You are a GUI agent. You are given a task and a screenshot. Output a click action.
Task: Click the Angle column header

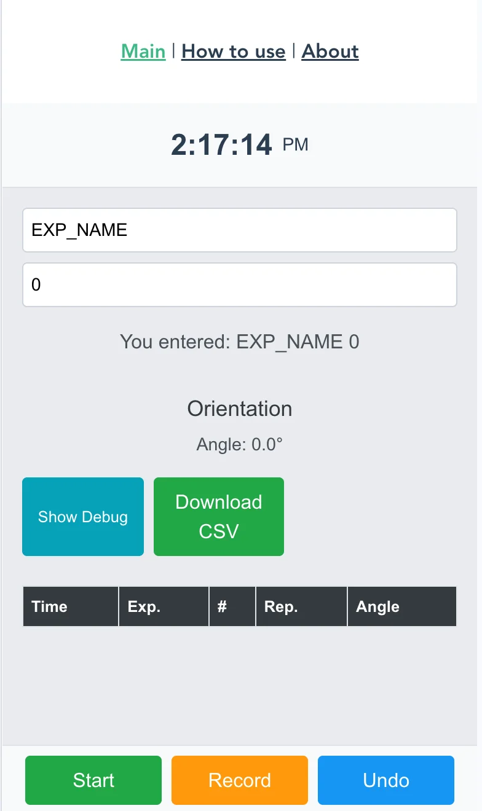coord(402,606)
